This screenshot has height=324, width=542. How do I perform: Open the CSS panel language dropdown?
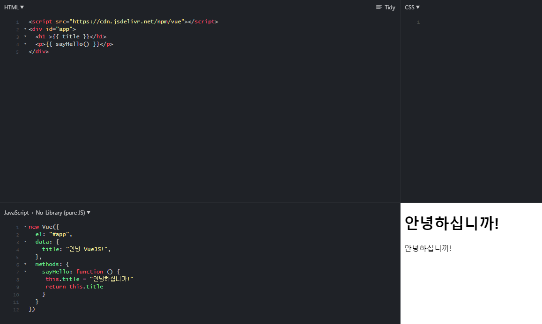(x=412, y=7)
